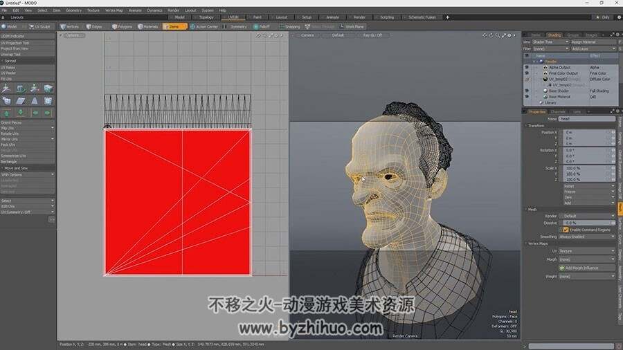623x350 pixels.
Task: Select Vertices selection mode
Action: coord(69,26)
